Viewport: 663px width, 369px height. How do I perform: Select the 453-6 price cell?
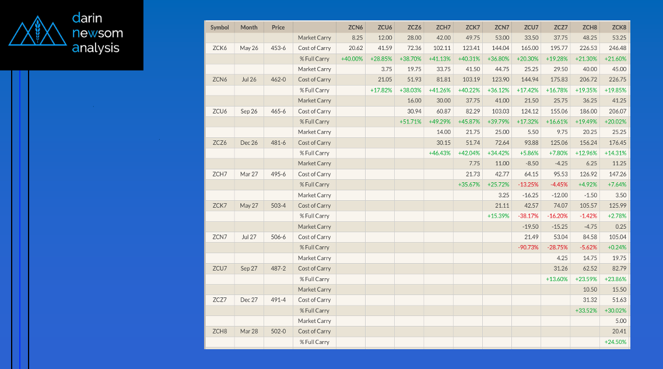(278, 48)
